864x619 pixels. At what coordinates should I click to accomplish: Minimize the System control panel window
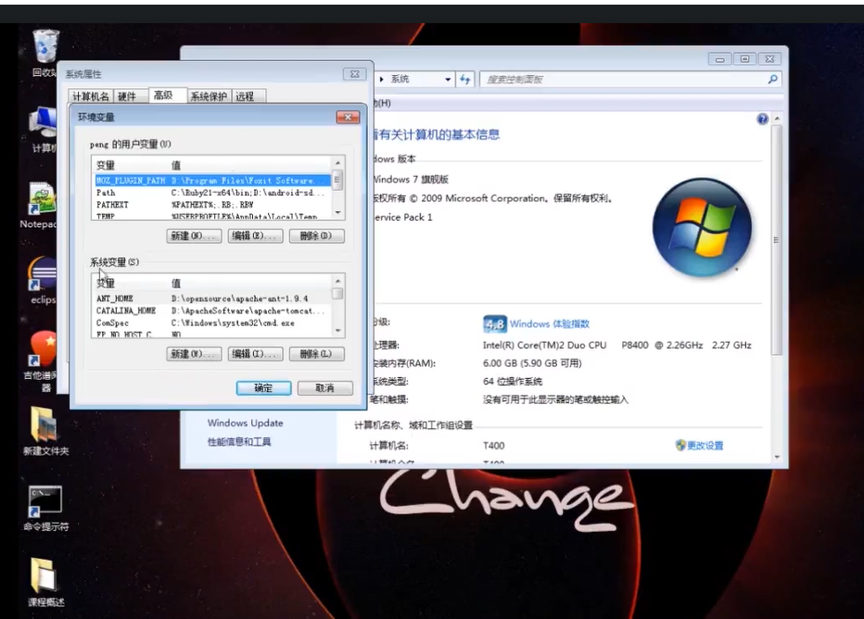[719, 59]
